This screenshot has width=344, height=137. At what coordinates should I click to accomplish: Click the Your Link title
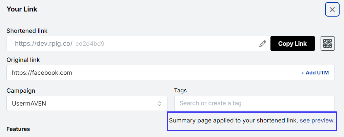[x=22, y=9]
